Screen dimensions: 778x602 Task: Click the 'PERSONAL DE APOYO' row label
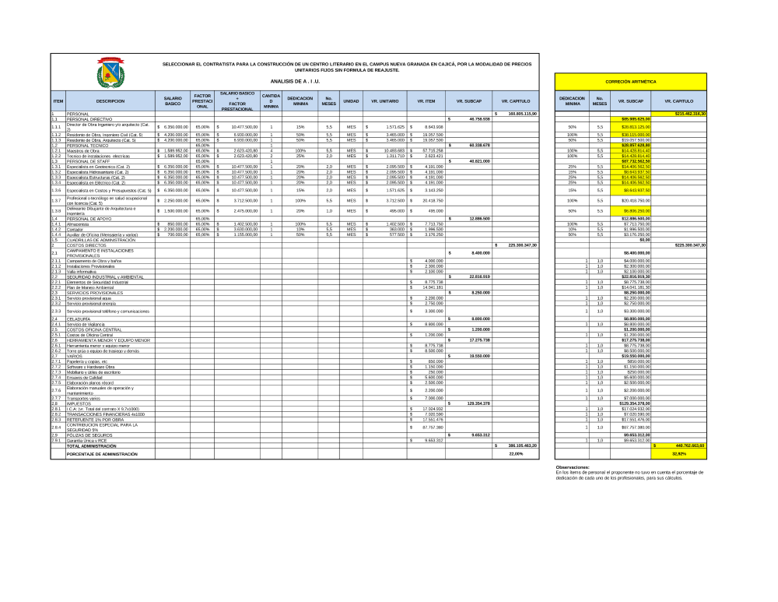[x=89, y=219]
